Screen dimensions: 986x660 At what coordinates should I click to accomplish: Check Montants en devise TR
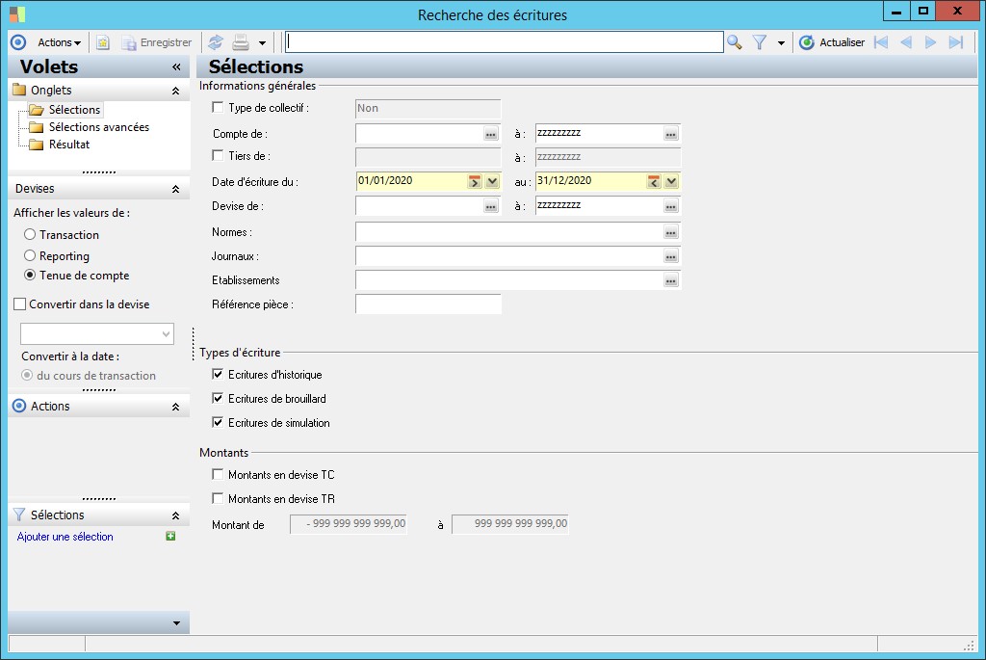218,498
